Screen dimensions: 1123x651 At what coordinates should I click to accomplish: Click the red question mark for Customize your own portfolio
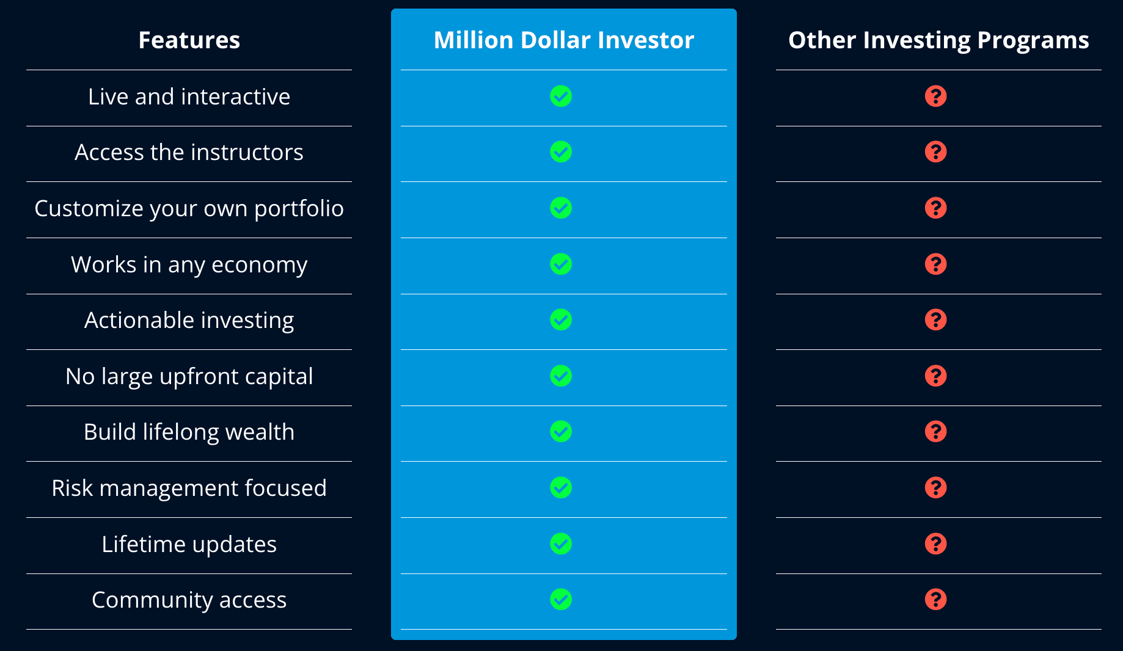[935, 208]
